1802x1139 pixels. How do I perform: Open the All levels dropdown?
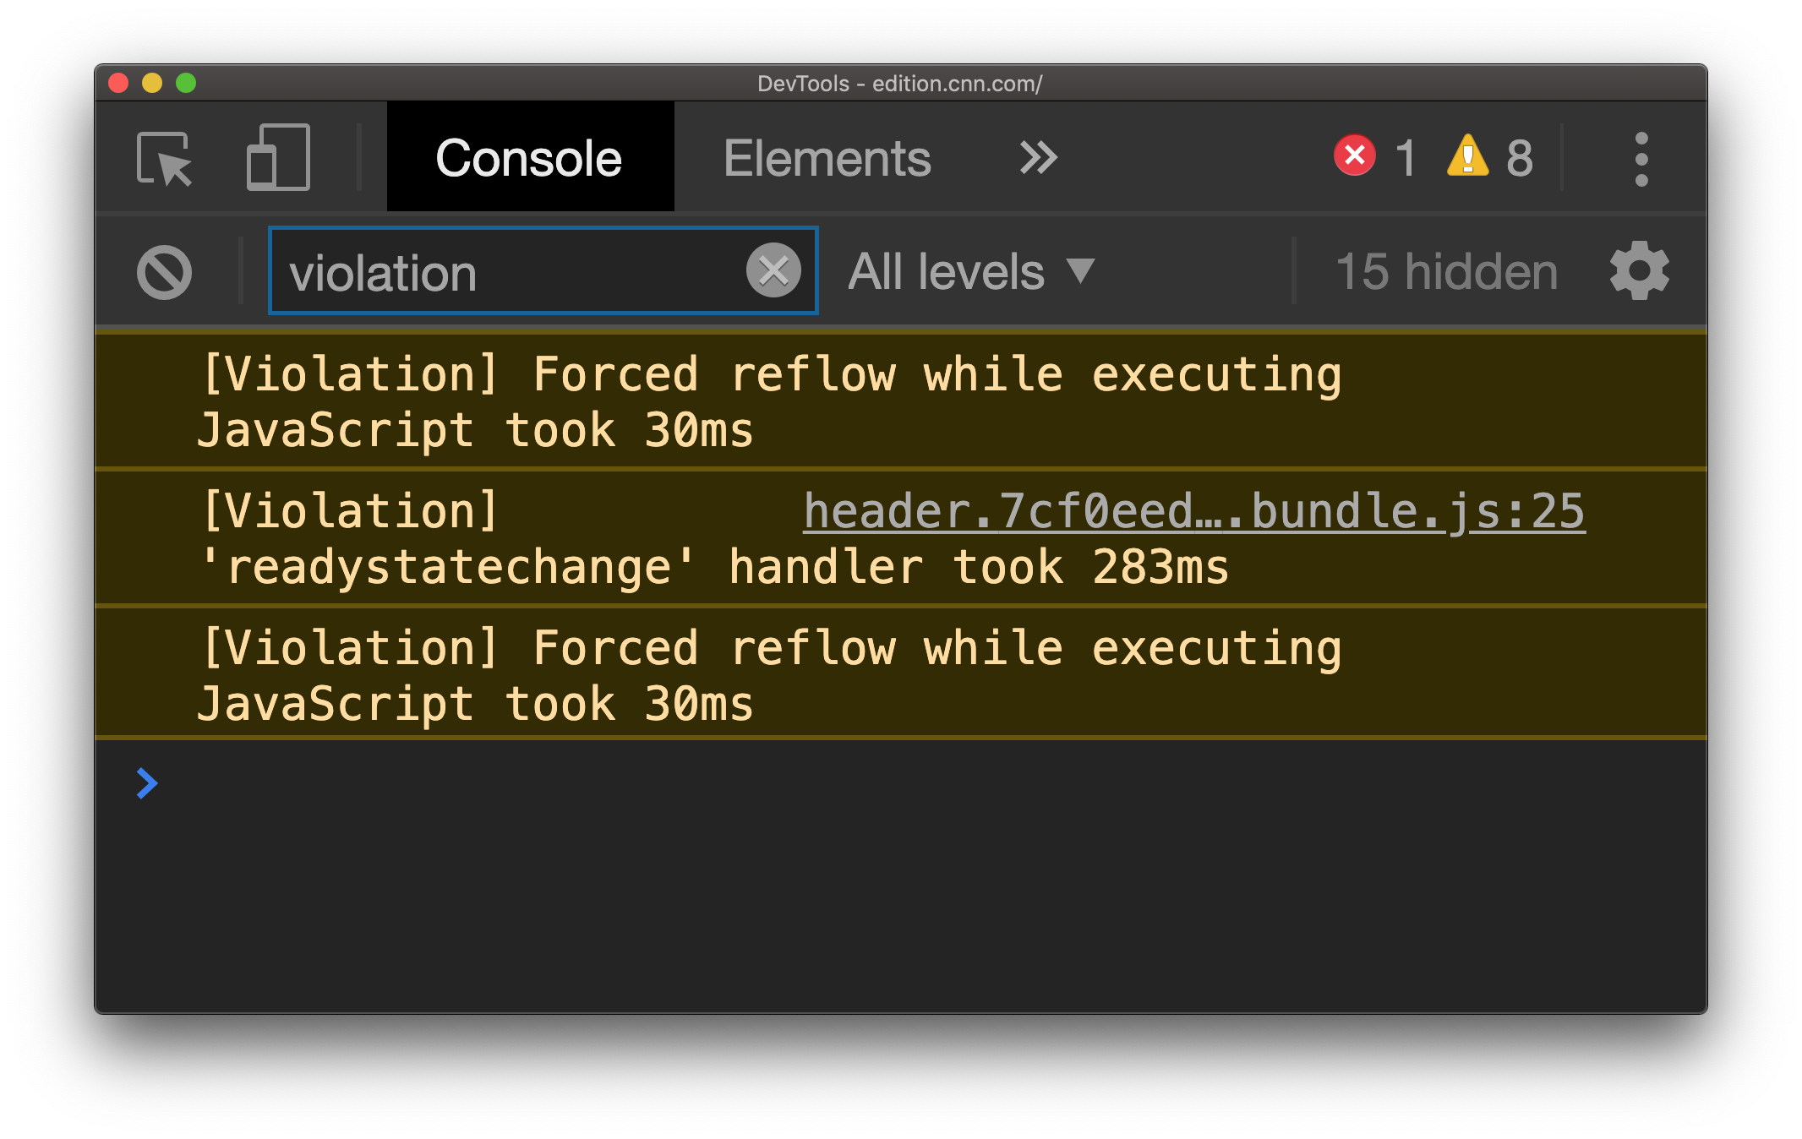click(x=971, y=272)
